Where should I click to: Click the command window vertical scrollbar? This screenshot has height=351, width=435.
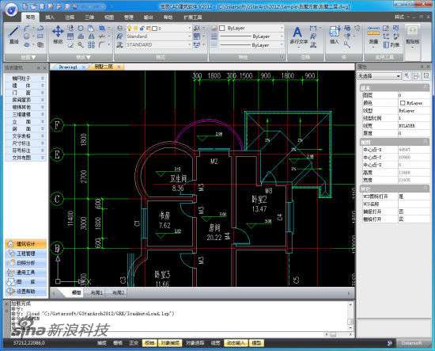pos(350,317)
